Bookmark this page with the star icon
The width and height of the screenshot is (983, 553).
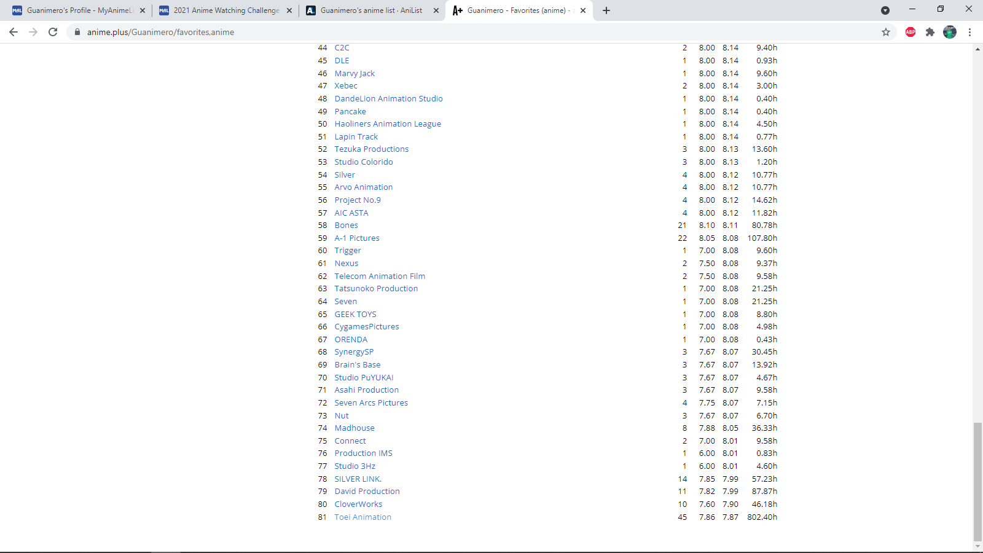coord(885,32)
